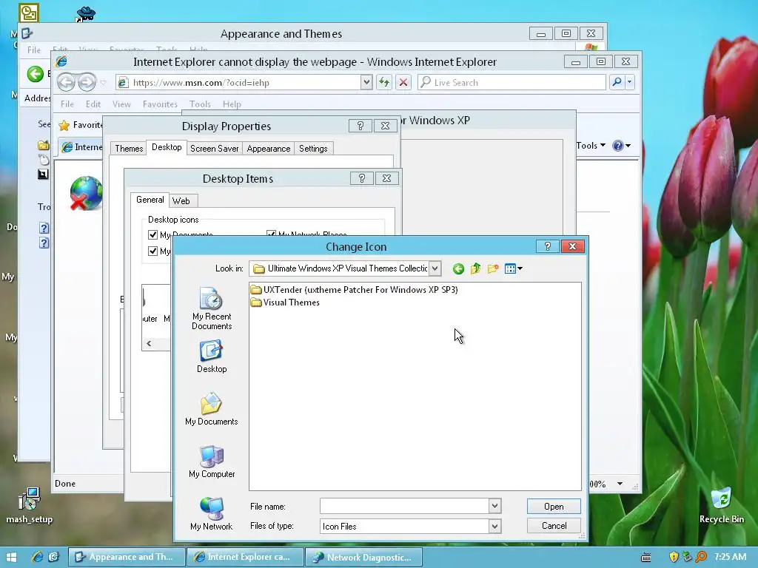Click the help button in Display Properties title bar
The height and width of the screenshot is (568, 758).
(x=360, y=126)
